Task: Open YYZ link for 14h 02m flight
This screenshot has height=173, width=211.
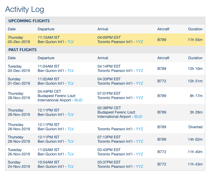Action: tap(139, 142)
